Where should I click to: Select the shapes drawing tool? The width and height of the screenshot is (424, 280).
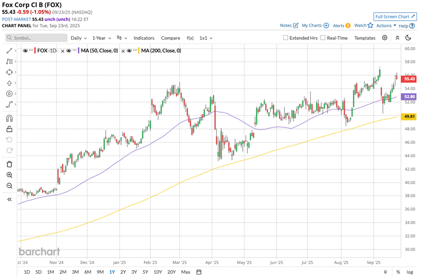[x=9, y=72]
